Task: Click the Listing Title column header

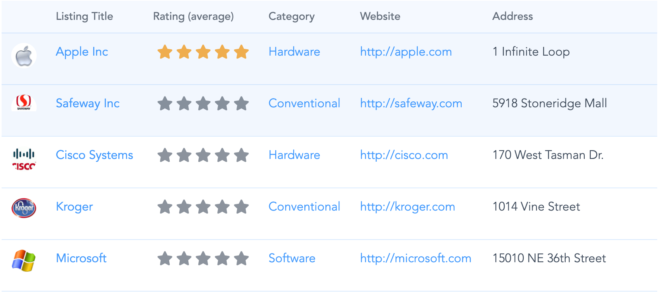Action: click(x=84, y=16)
